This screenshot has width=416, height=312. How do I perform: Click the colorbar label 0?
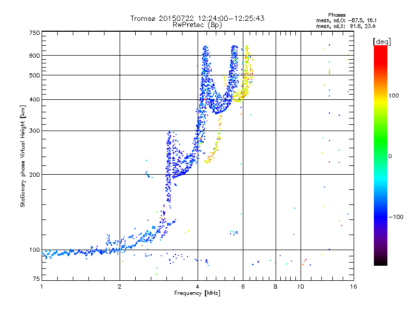pyautogui.click(x=390, y=156)
